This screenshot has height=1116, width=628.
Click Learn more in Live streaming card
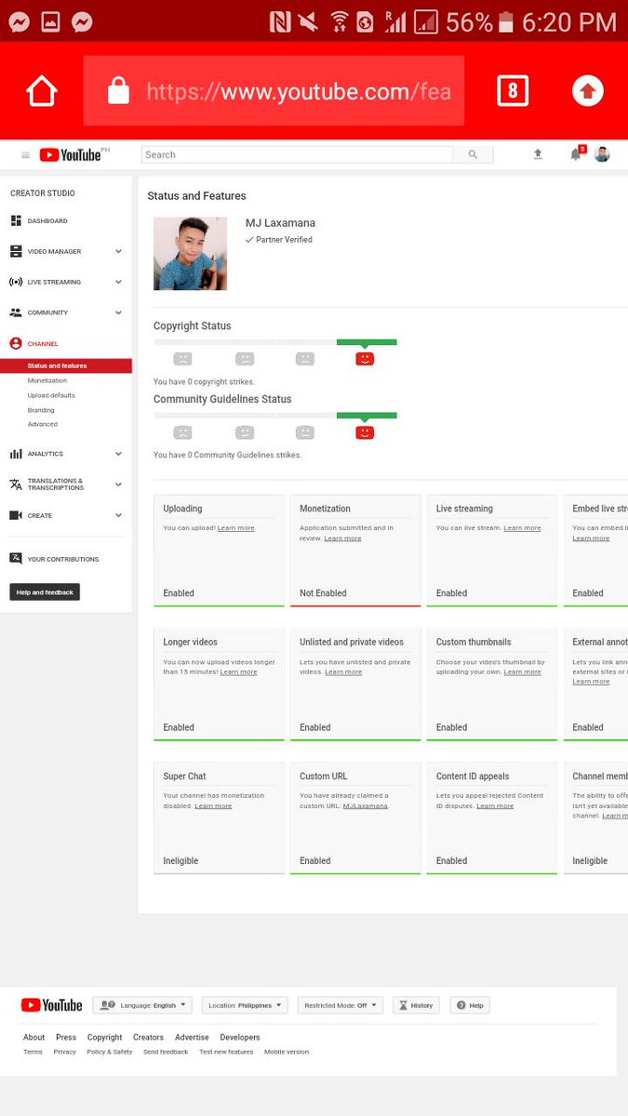(522, 528)
